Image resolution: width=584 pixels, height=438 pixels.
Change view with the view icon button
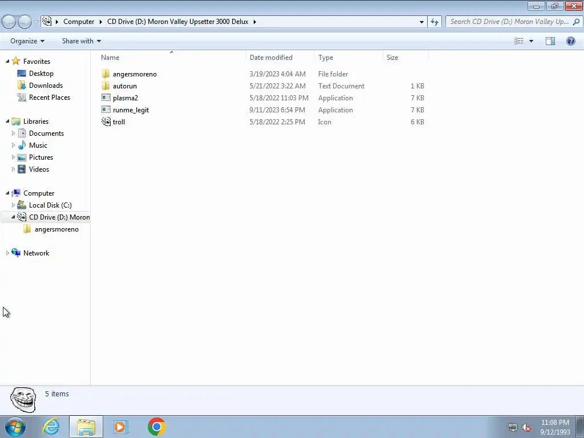[519, 41]
